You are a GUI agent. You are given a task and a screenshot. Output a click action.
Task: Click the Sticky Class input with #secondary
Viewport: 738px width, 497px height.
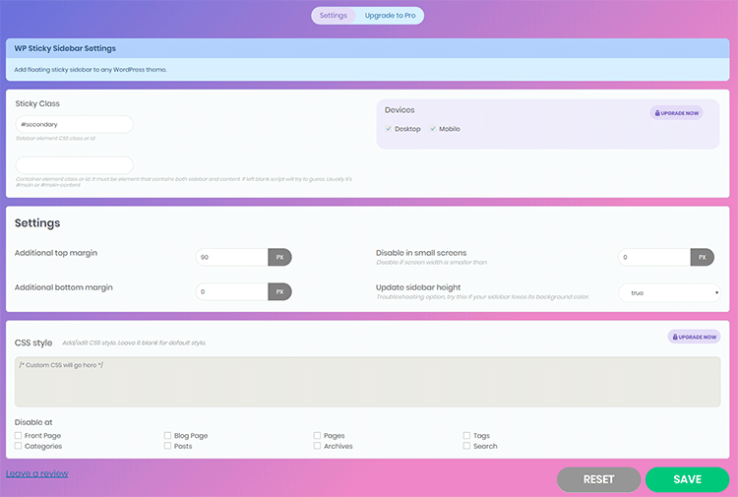(x=75, y=124)
